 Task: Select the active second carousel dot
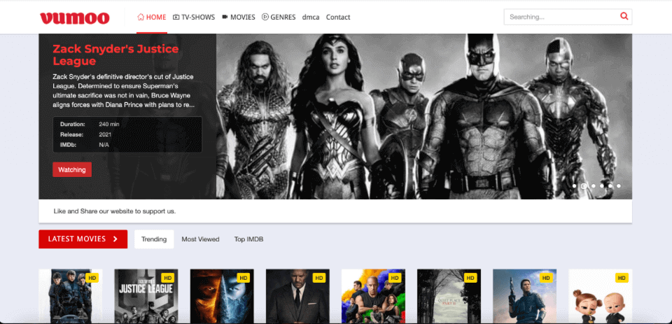tap(584, 186)
